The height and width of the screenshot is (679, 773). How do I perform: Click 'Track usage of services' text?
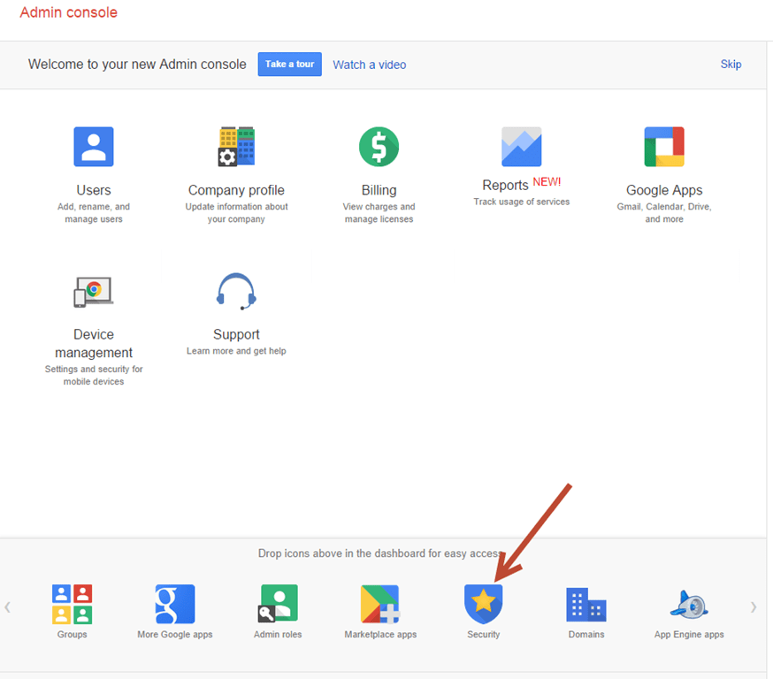pyautogui.click(x=522, y=202)
